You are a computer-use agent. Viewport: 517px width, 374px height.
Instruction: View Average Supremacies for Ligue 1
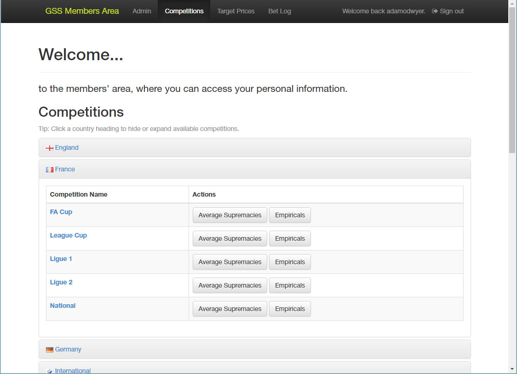(230, 262)
